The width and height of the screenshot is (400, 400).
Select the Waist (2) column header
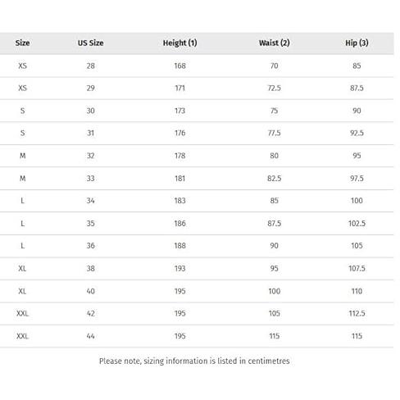pos(275,43)
